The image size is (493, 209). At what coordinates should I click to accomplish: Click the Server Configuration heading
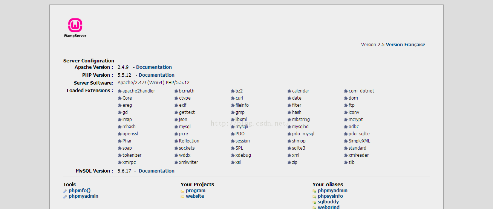coord(89,61)
